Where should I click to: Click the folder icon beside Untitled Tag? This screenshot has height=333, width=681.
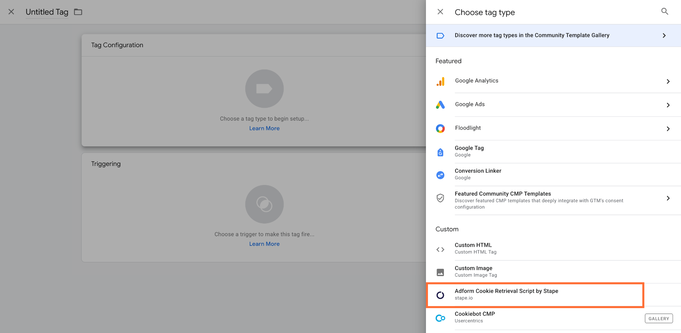point(78,12)
